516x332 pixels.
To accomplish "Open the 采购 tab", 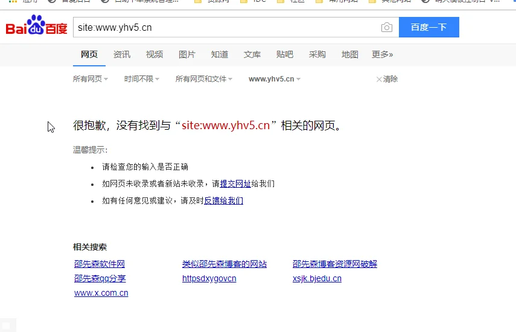I will [x=317, y=54].
